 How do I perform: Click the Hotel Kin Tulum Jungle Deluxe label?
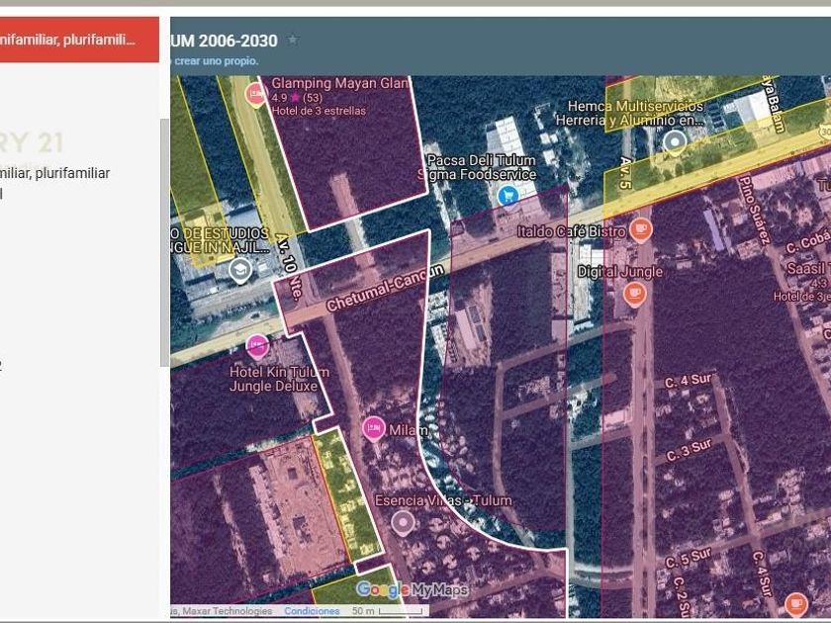click(x=279, y=379)
